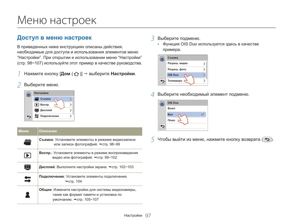Click the scrollbar in the Съемка submenu screen
Viewport: 293px width, 224px height.
tap(207, 70)
